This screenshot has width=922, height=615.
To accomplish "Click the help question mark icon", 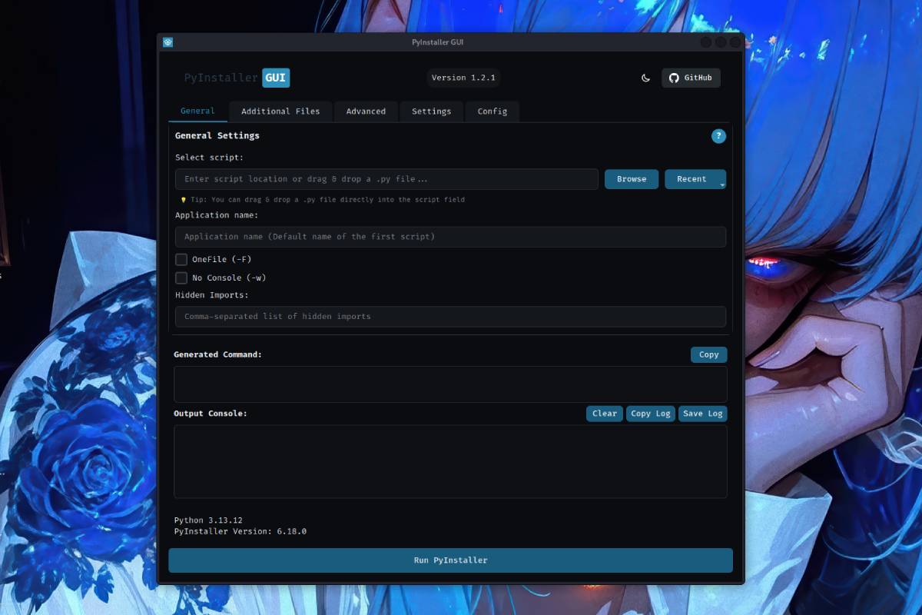I will [x=718, y=136].
